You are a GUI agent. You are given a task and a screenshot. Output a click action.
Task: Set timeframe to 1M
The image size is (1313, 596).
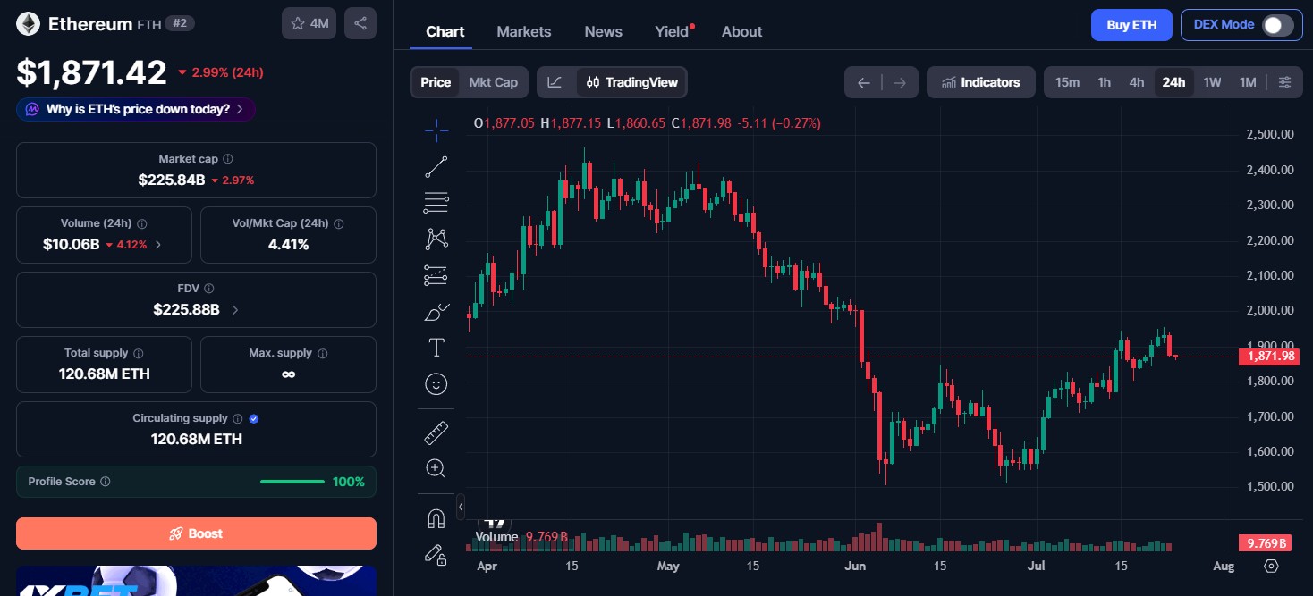1248,82
